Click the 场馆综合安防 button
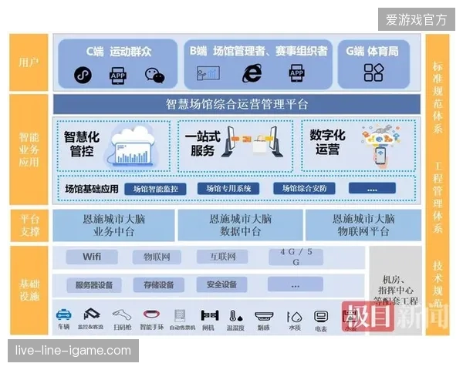 point(304,188)
